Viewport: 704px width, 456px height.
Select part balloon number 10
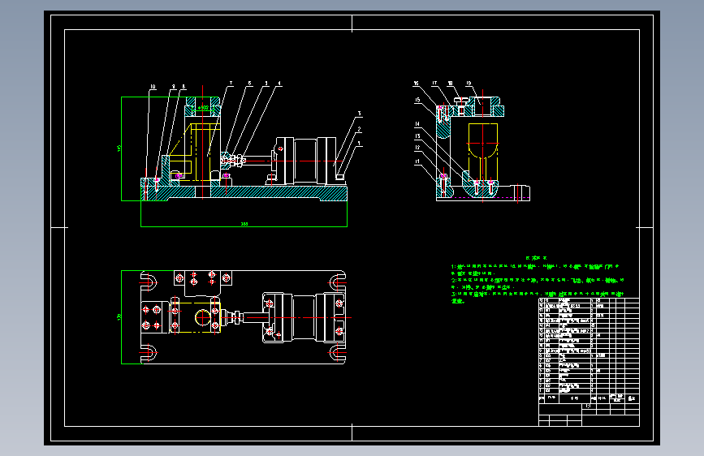tap(153, 87)
